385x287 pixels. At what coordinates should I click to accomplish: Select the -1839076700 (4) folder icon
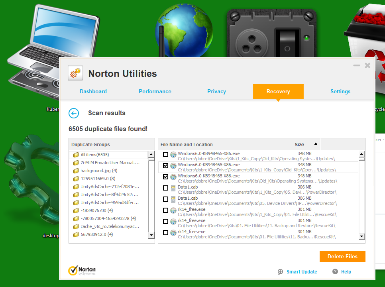(76, 210)
